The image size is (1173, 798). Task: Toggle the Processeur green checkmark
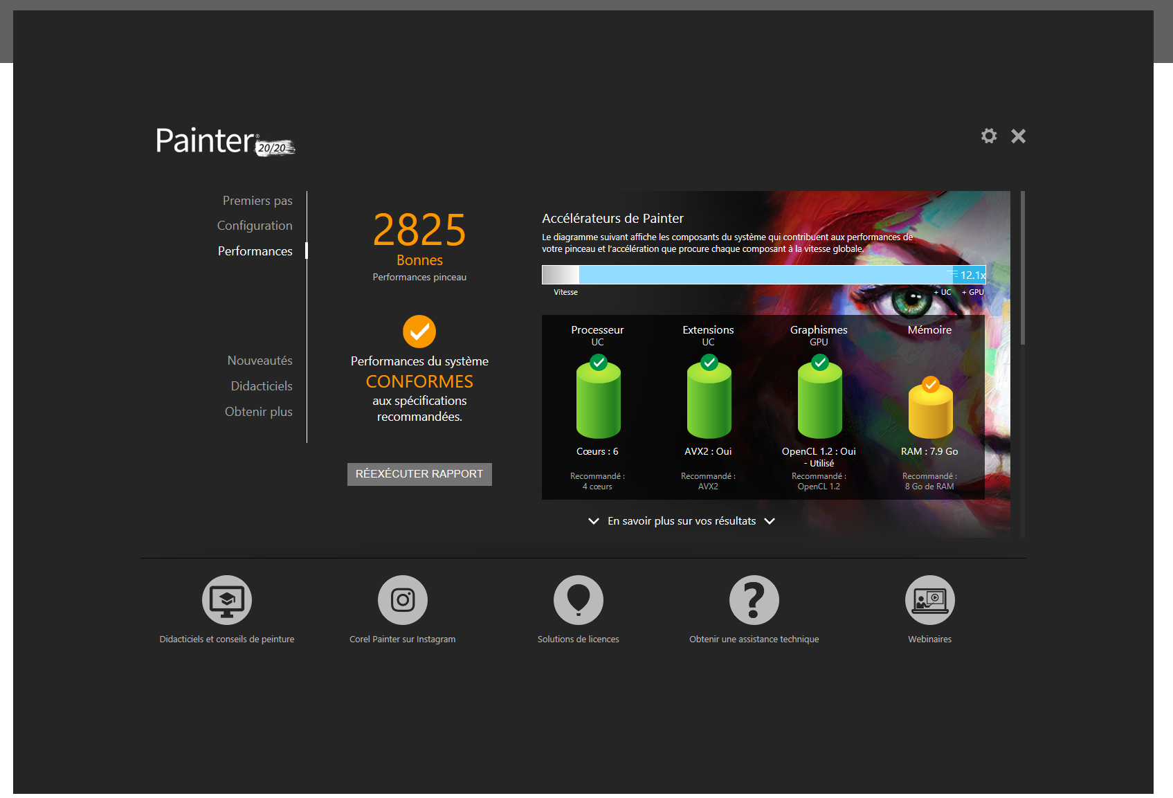(597, 361)
